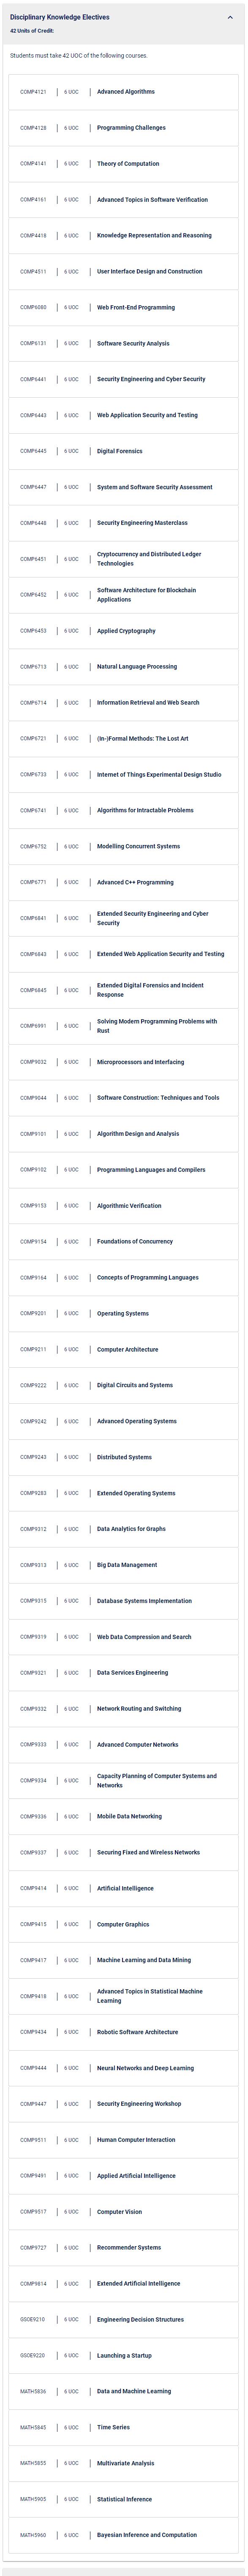Screen dimensions: 248x2576
Task: Select Advanced C++ Programming course
Action: [123, 882]
